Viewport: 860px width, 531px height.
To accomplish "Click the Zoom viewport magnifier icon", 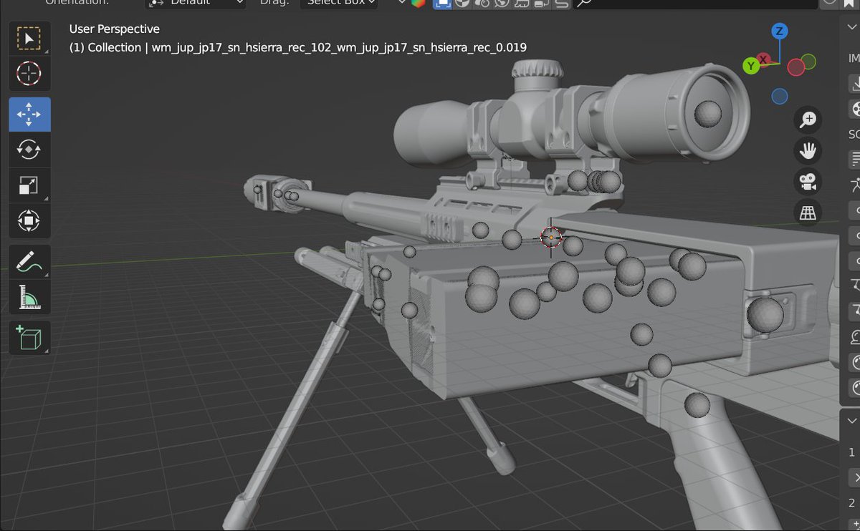I will click(808, 120).
